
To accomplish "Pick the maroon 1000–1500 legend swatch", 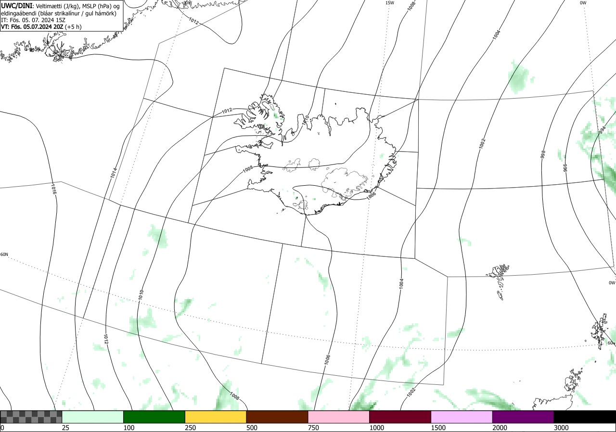I will pyautogui.click(x=400, y=417).
